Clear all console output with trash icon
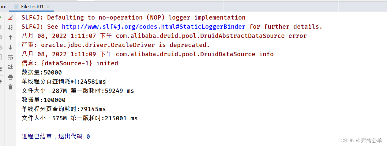 click(x=10, y=87)
